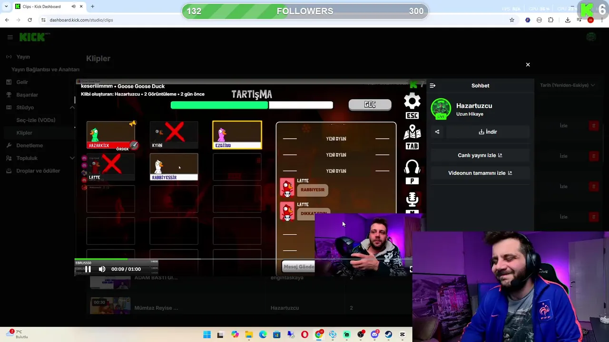Open Yayın in the sidebar
The width and height of the screenshot is (609, 342).
(x=23, y=57)
